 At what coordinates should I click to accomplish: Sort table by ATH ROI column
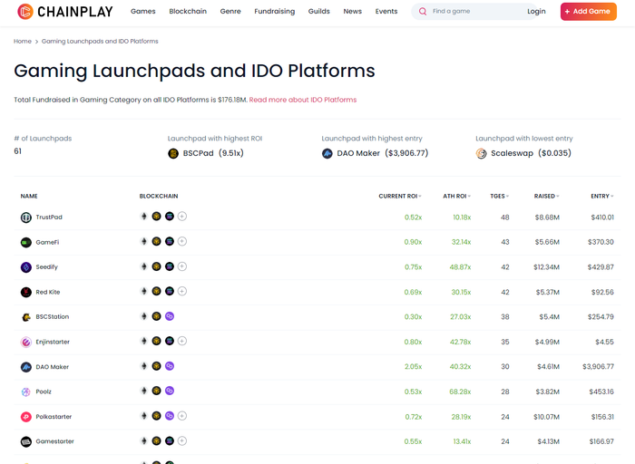457,196
